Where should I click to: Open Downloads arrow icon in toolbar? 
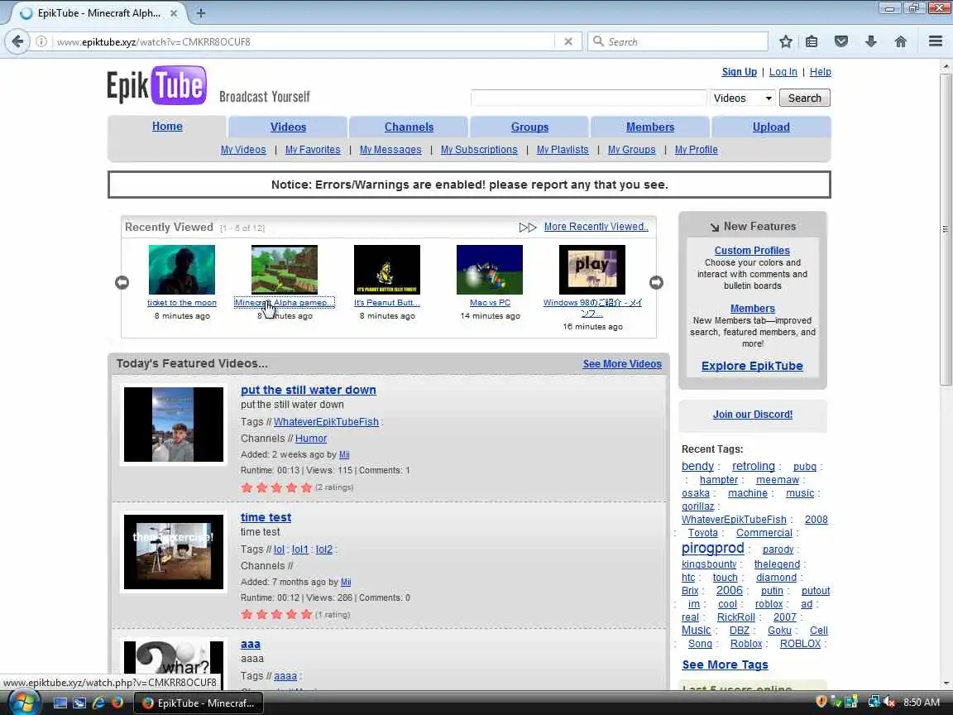(871, 41)
